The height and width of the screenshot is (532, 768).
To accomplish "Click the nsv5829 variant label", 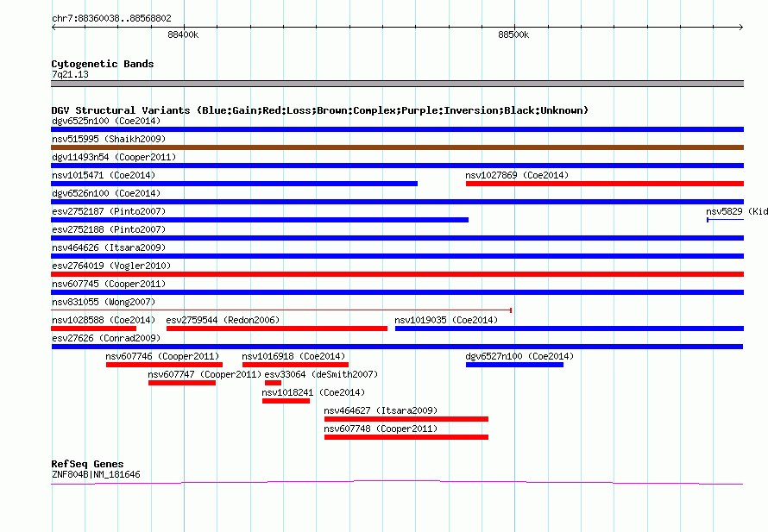I will click(737, 211).
